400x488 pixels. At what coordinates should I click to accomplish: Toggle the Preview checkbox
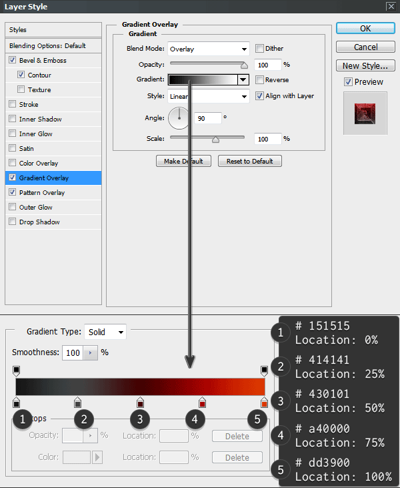[x=348, y=82]
